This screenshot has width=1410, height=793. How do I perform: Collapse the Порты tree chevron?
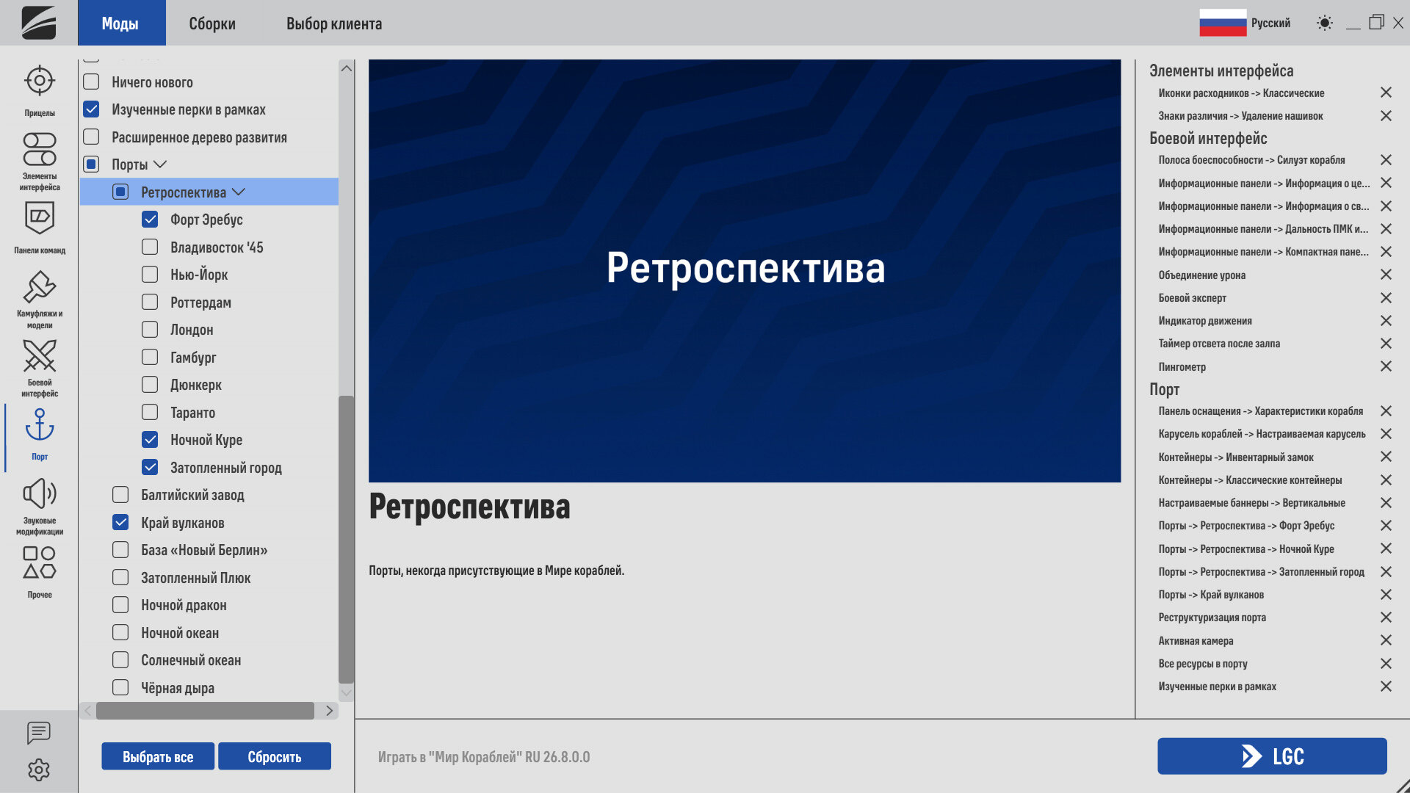(160, 164)
